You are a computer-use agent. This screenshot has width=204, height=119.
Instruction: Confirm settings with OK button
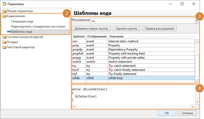167,113
